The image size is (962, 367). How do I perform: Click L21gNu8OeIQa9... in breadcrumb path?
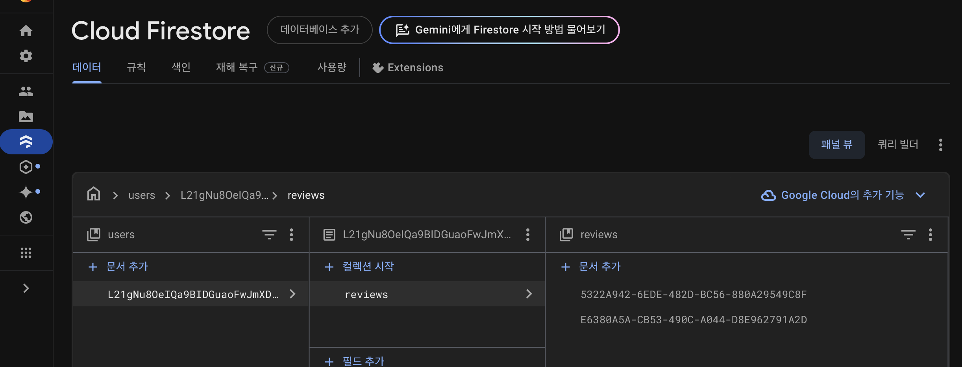(224, 195)
